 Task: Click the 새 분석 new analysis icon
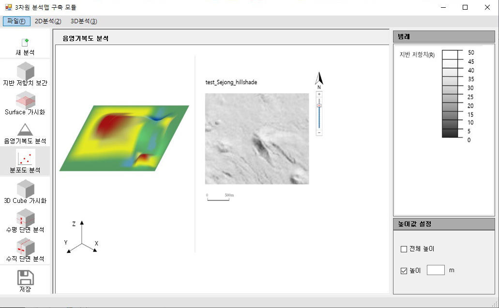point(25,43)
